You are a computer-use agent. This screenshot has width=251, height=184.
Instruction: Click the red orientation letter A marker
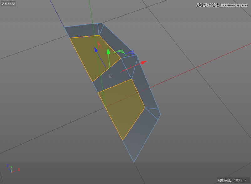99,45
